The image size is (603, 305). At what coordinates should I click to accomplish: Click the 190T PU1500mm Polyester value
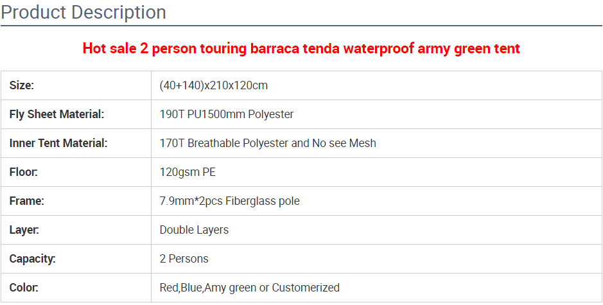coord(226,114)
